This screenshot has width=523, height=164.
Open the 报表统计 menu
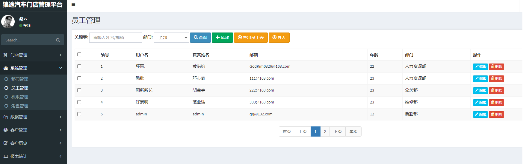tap(34, 156)
